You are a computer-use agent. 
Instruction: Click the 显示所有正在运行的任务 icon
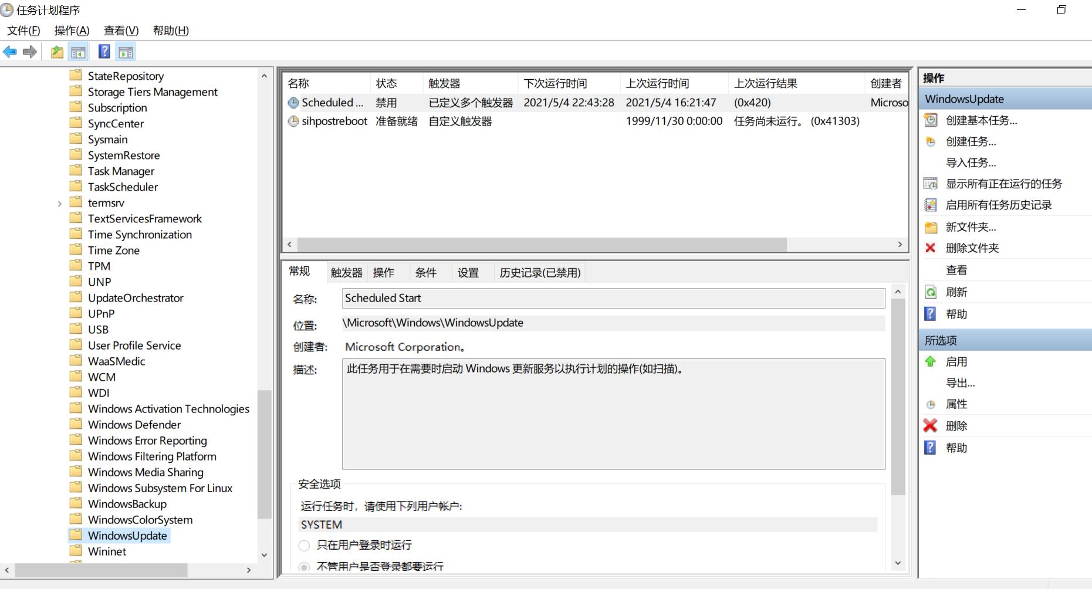pos(930,184)
